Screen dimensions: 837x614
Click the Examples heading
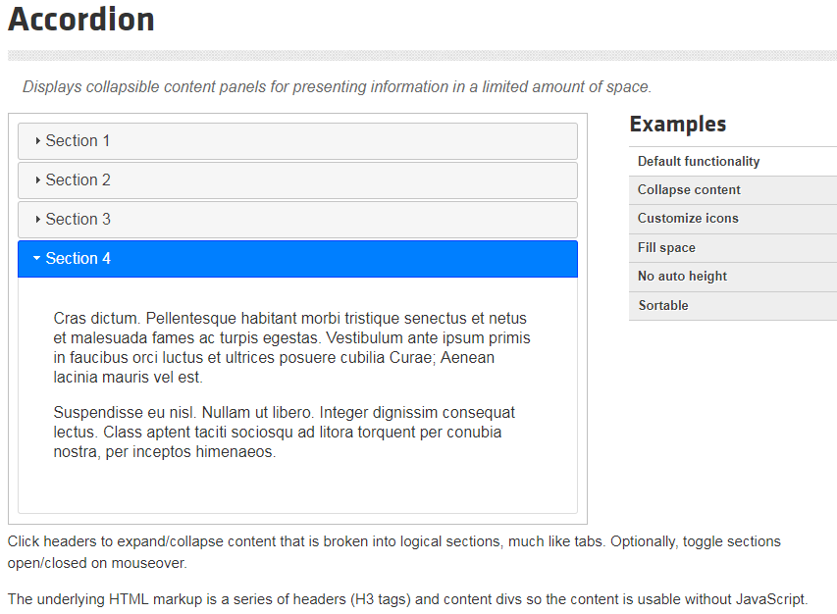[678, 124]
